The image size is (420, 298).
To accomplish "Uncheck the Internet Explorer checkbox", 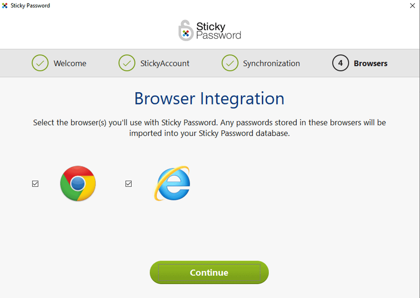I will click(x=128, y=184).
